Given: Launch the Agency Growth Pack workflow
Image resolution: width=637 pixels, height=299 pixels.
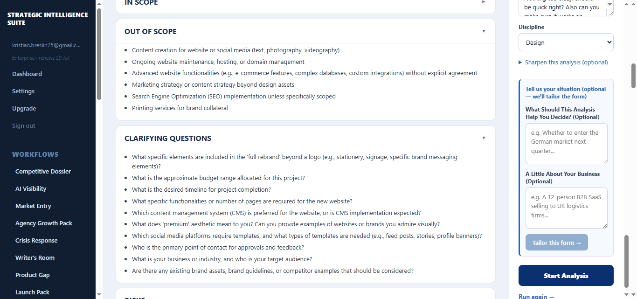Looking at the screenshot, I should point(44,223).
